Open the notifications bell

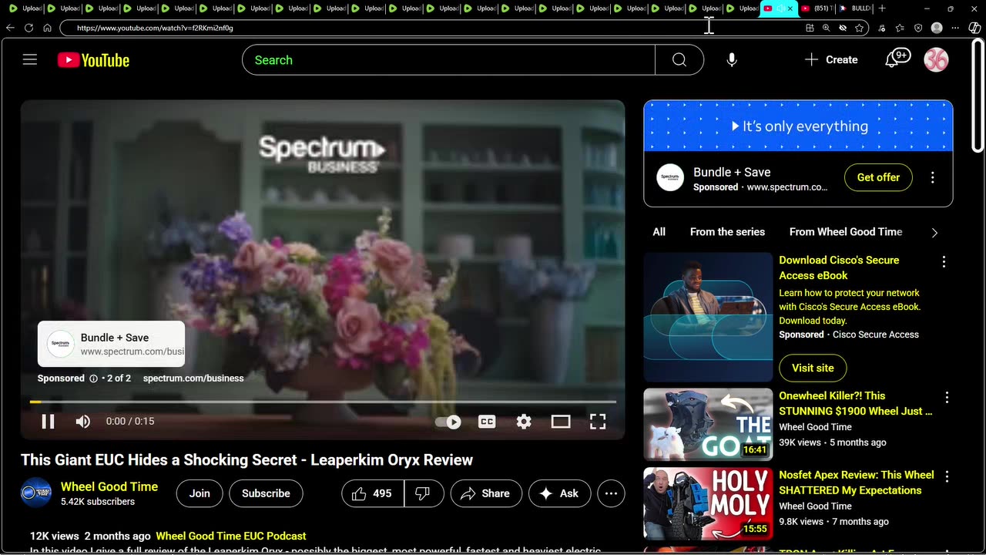897,59
